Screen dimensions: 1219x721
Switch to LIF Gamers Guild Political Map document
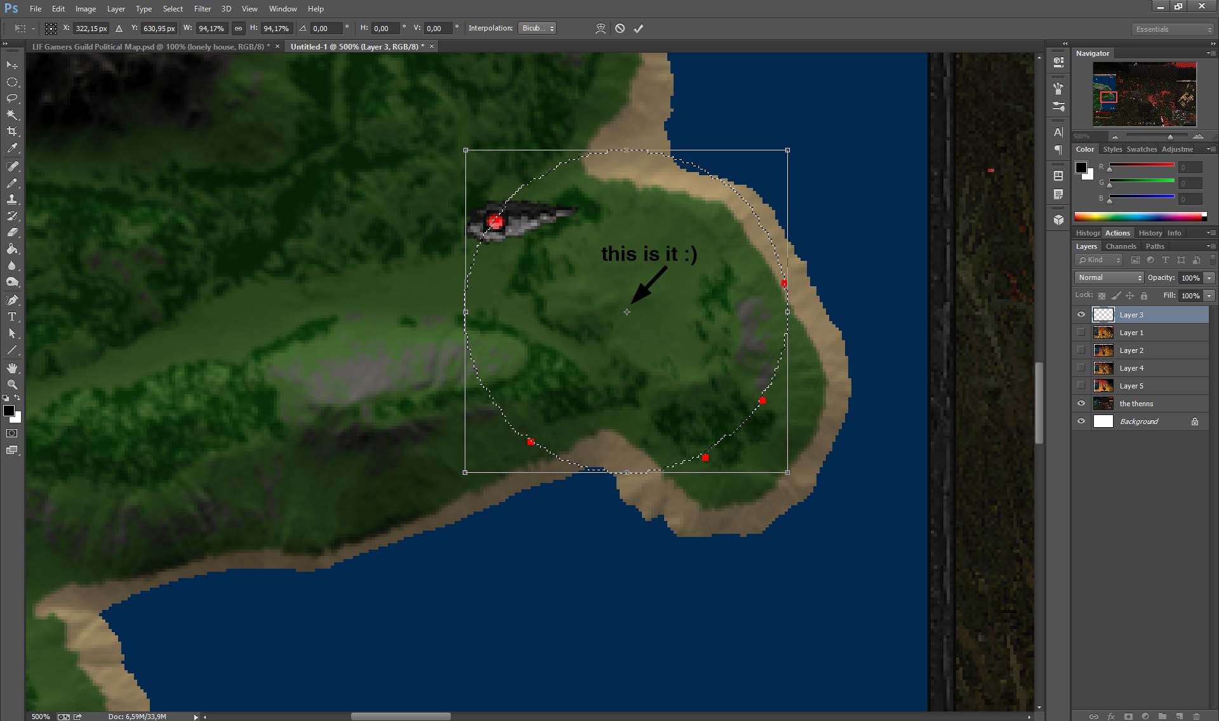[x=150, y=46]
